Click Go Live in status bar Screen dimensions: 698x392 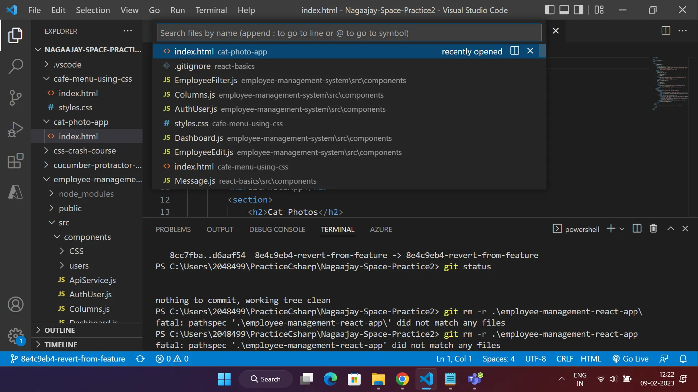click(x=630, y=359)
